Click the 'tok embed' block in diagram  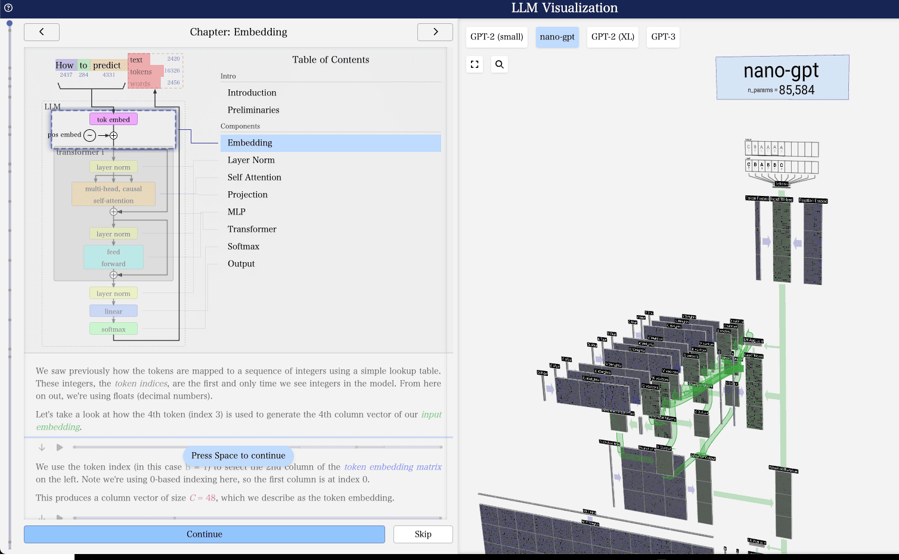(113, 120)
